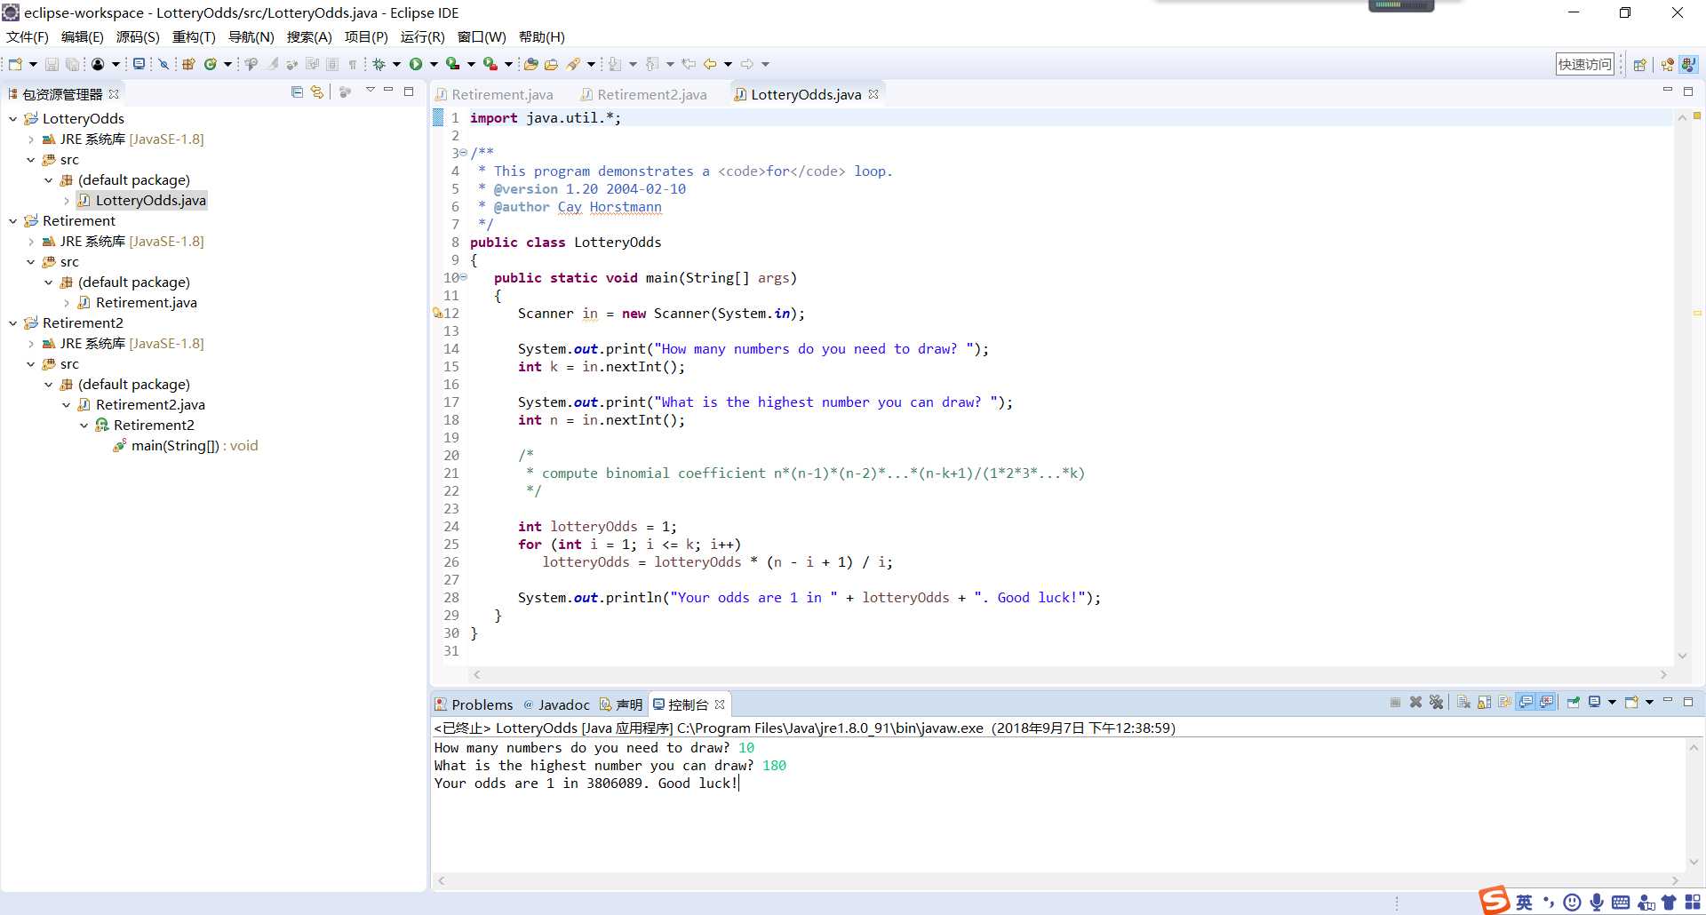
Task: Click the Pin Console icon
Action: tap(1573, 703)
